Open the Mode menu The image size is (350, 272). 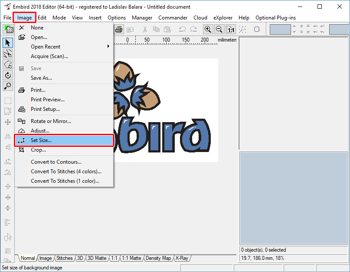click(x=59, y=18)
